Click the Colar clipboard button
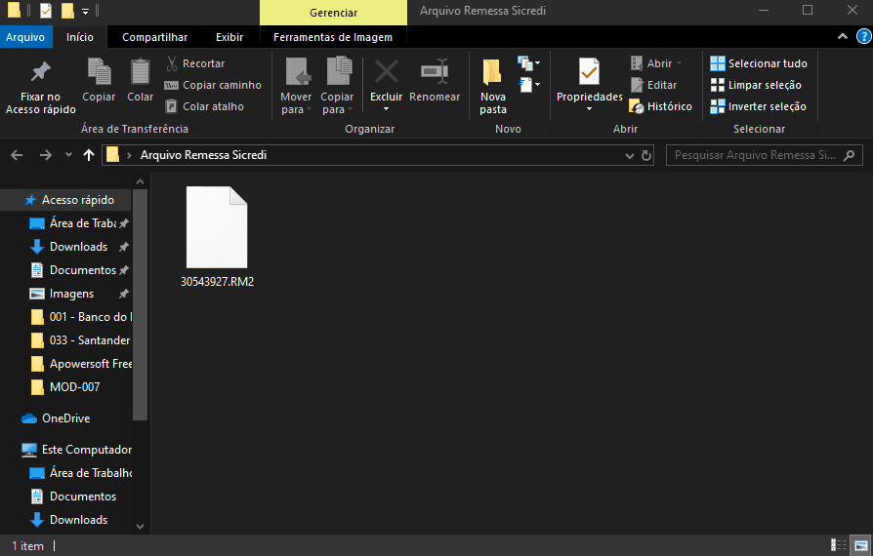 (140, 81)
